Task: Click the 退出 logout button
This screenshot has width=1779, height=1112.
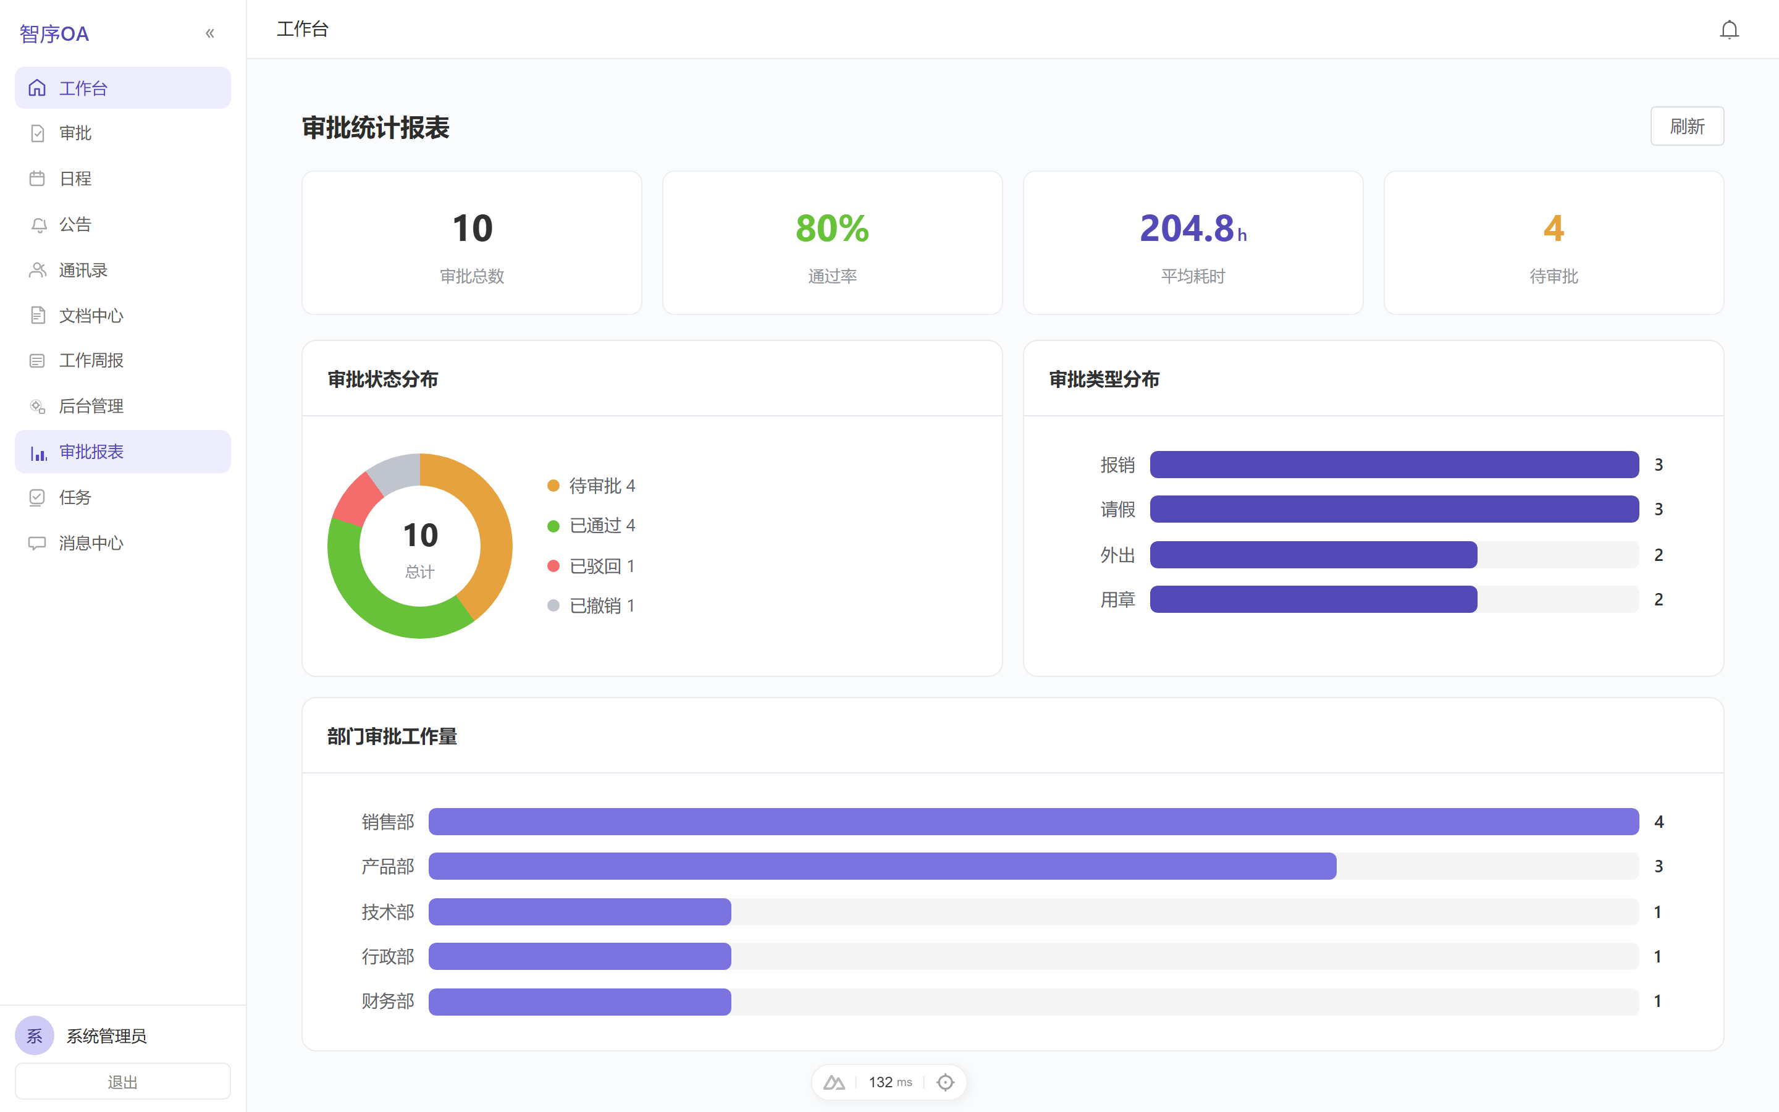Action: [x=123, y=1081]
